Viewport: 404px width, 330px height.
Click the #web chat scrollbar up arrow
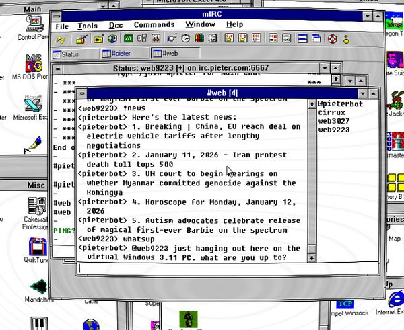coord(312,104)
